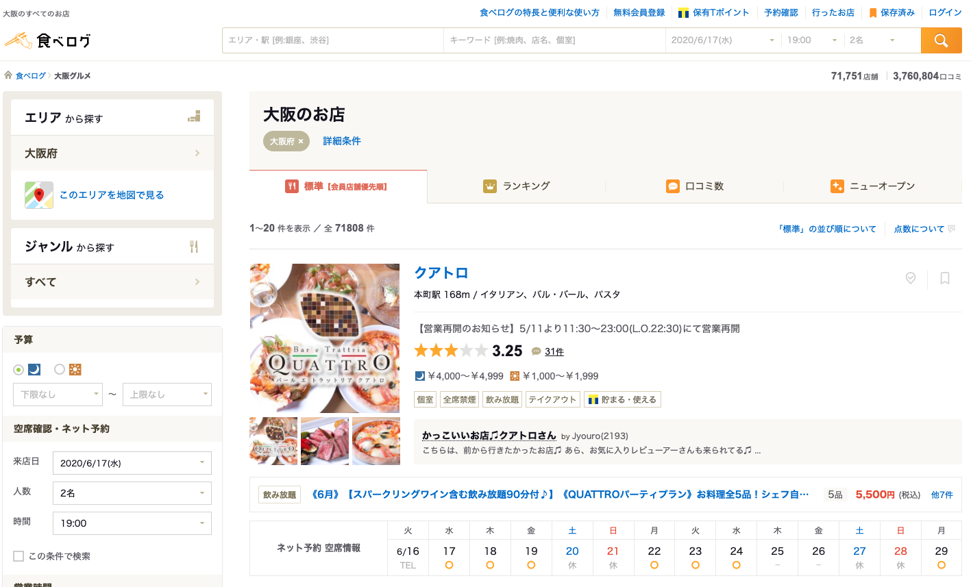The height and width of the screenshot is (587, 971).
Task: Click the 貯まる・使える T-point tag
Action: click(x=622, y=399)
